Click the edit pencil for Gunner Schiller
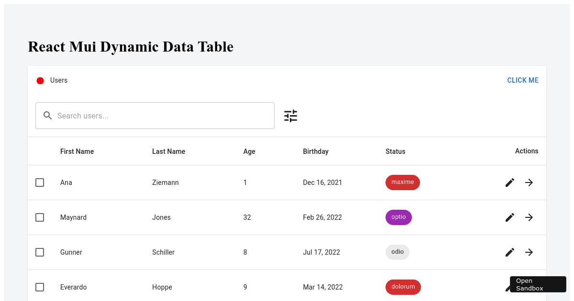Screen dimensions: 574x301 509,252
